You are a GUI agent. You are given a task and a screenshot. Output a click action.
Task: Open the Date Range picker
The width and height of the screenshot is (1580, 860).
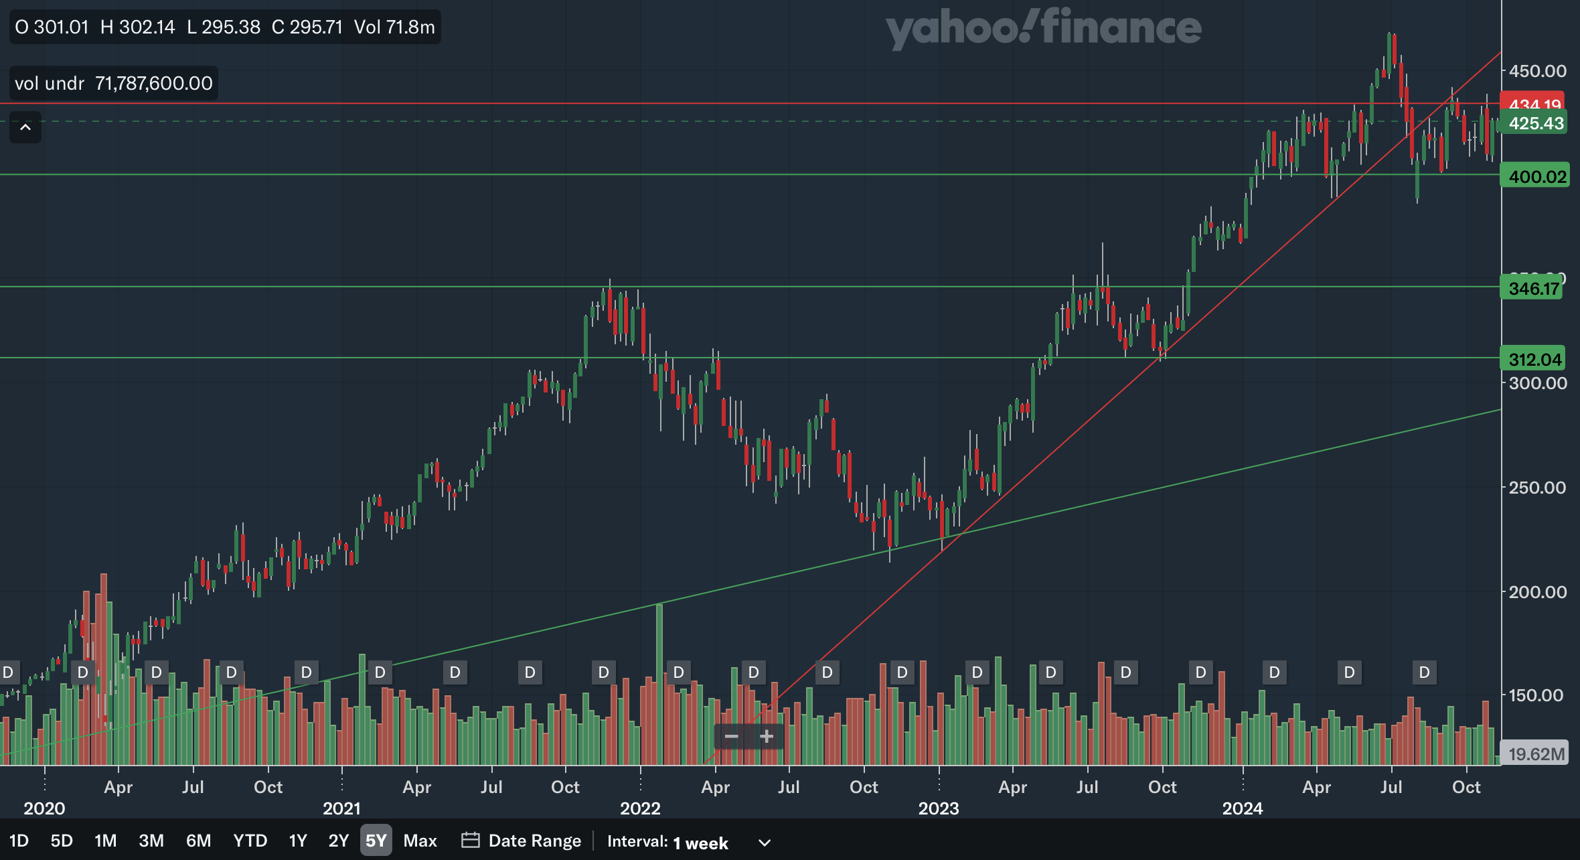534,841
